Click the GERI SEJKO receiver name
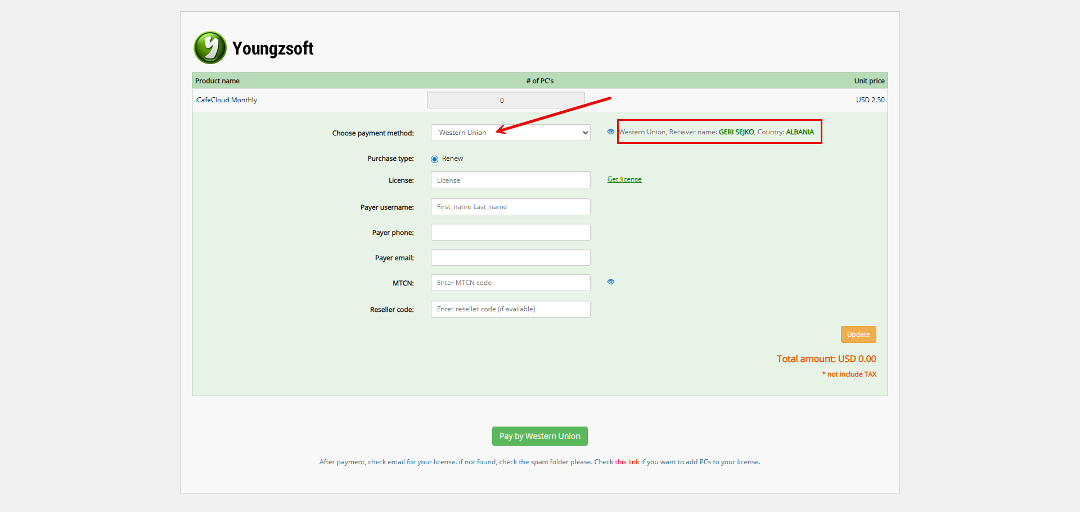Viewport: 1080px width, 512px height. coord(736,132)
